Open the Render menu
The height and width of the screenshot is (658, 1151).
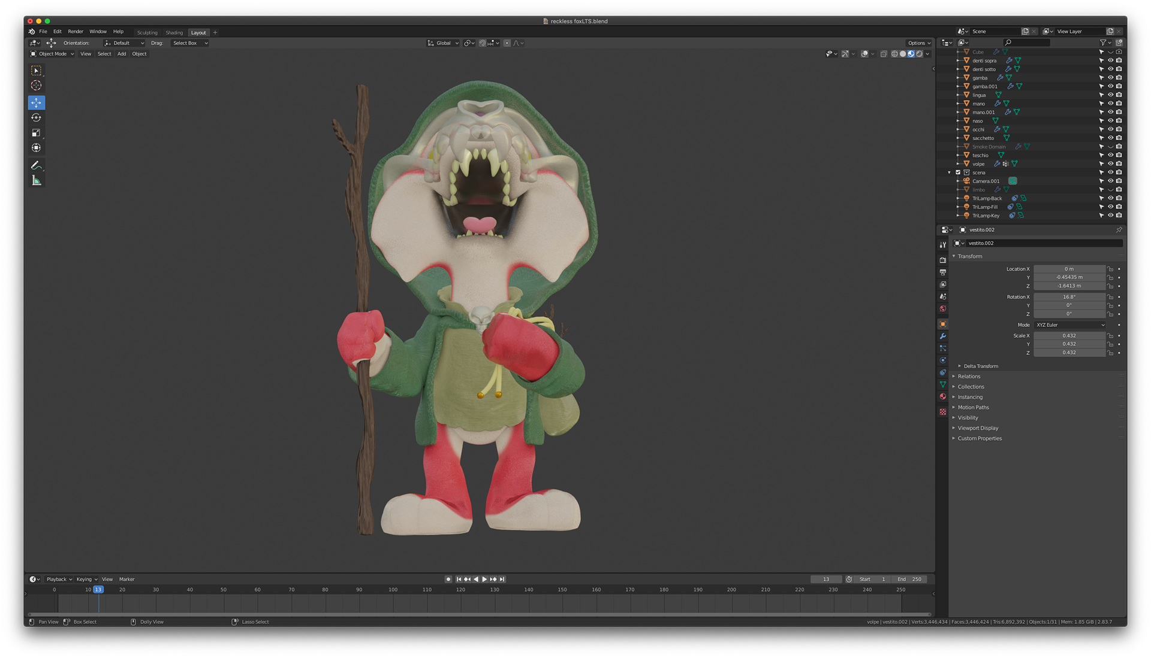click(76, 32)
